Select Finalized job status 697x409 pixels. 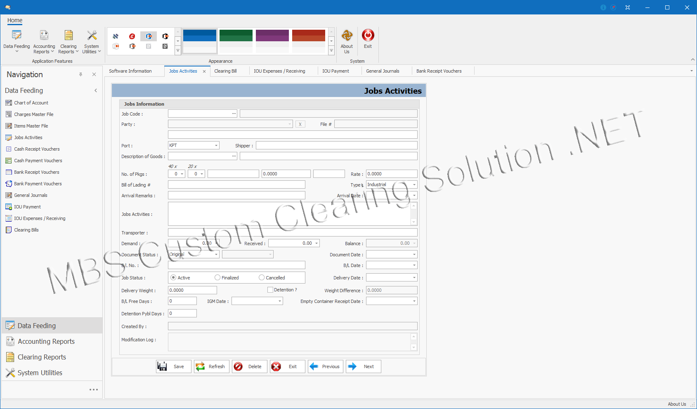[x=217, y=278]
